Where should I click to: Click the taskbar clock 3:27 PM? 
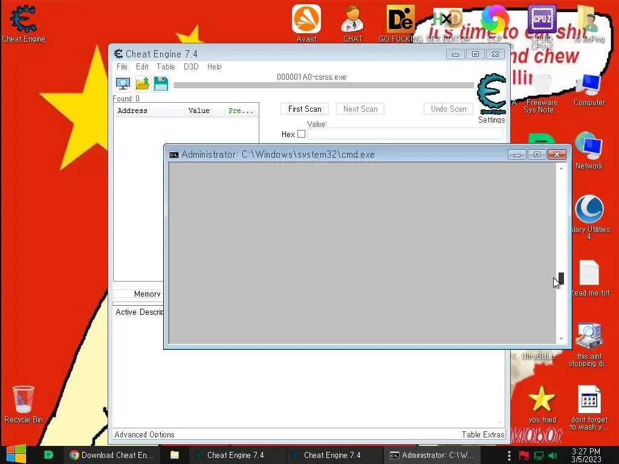click(586, 456)
